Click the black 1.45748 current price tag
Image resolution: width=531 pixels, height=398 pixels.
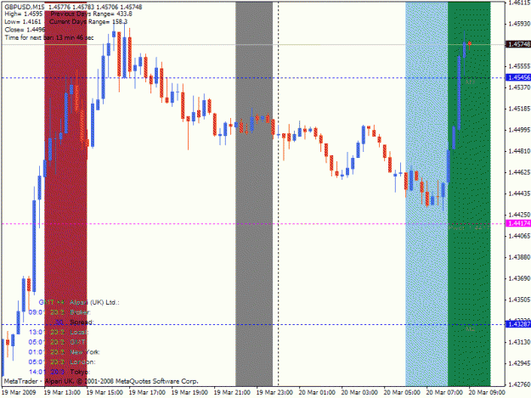tap(518, 44)
